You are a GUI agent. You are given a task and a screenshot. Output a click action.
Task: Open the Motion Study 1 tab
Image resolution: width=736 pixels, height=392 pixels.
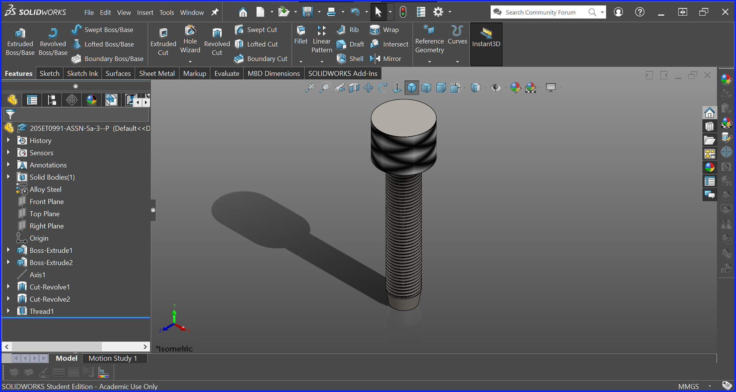coord(113,358)
